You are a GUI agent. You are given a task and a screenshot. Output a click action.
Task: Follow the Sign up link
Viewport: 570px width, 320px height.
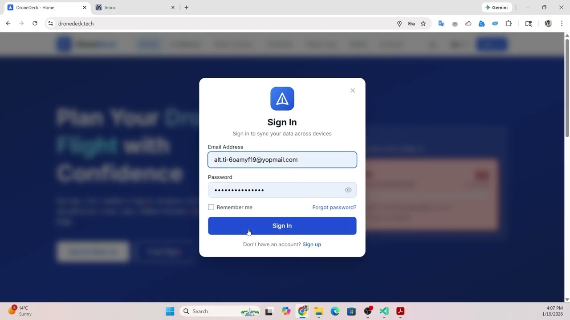click(x=312, y=244)
